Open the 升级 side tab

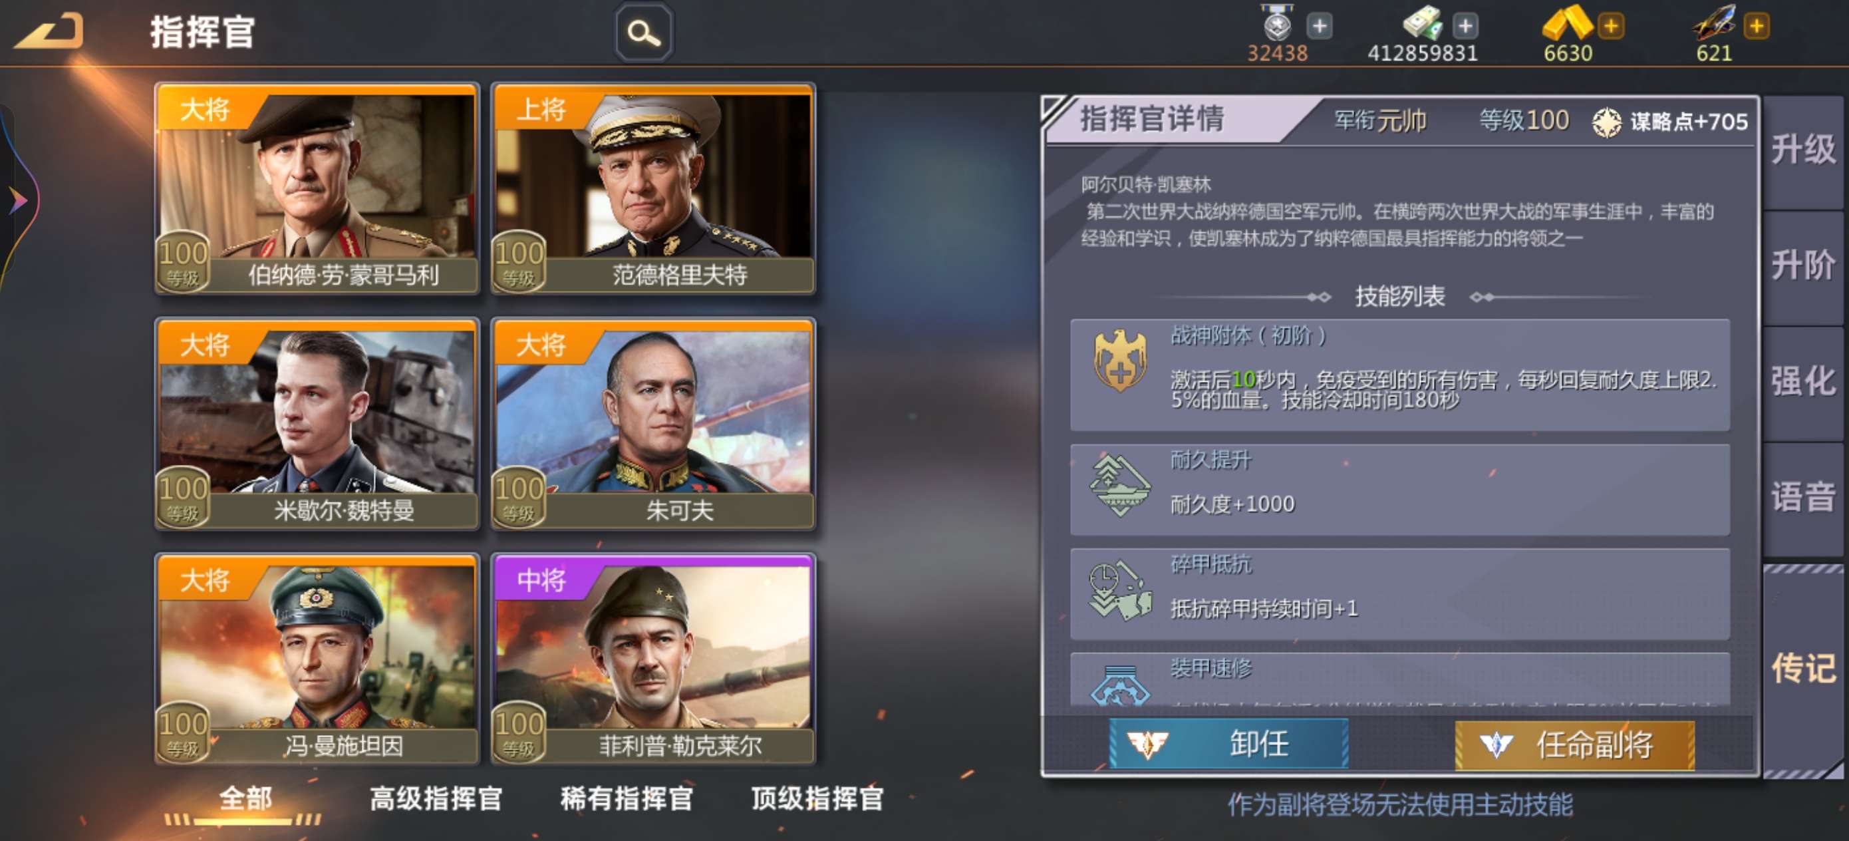[1802, 150]
